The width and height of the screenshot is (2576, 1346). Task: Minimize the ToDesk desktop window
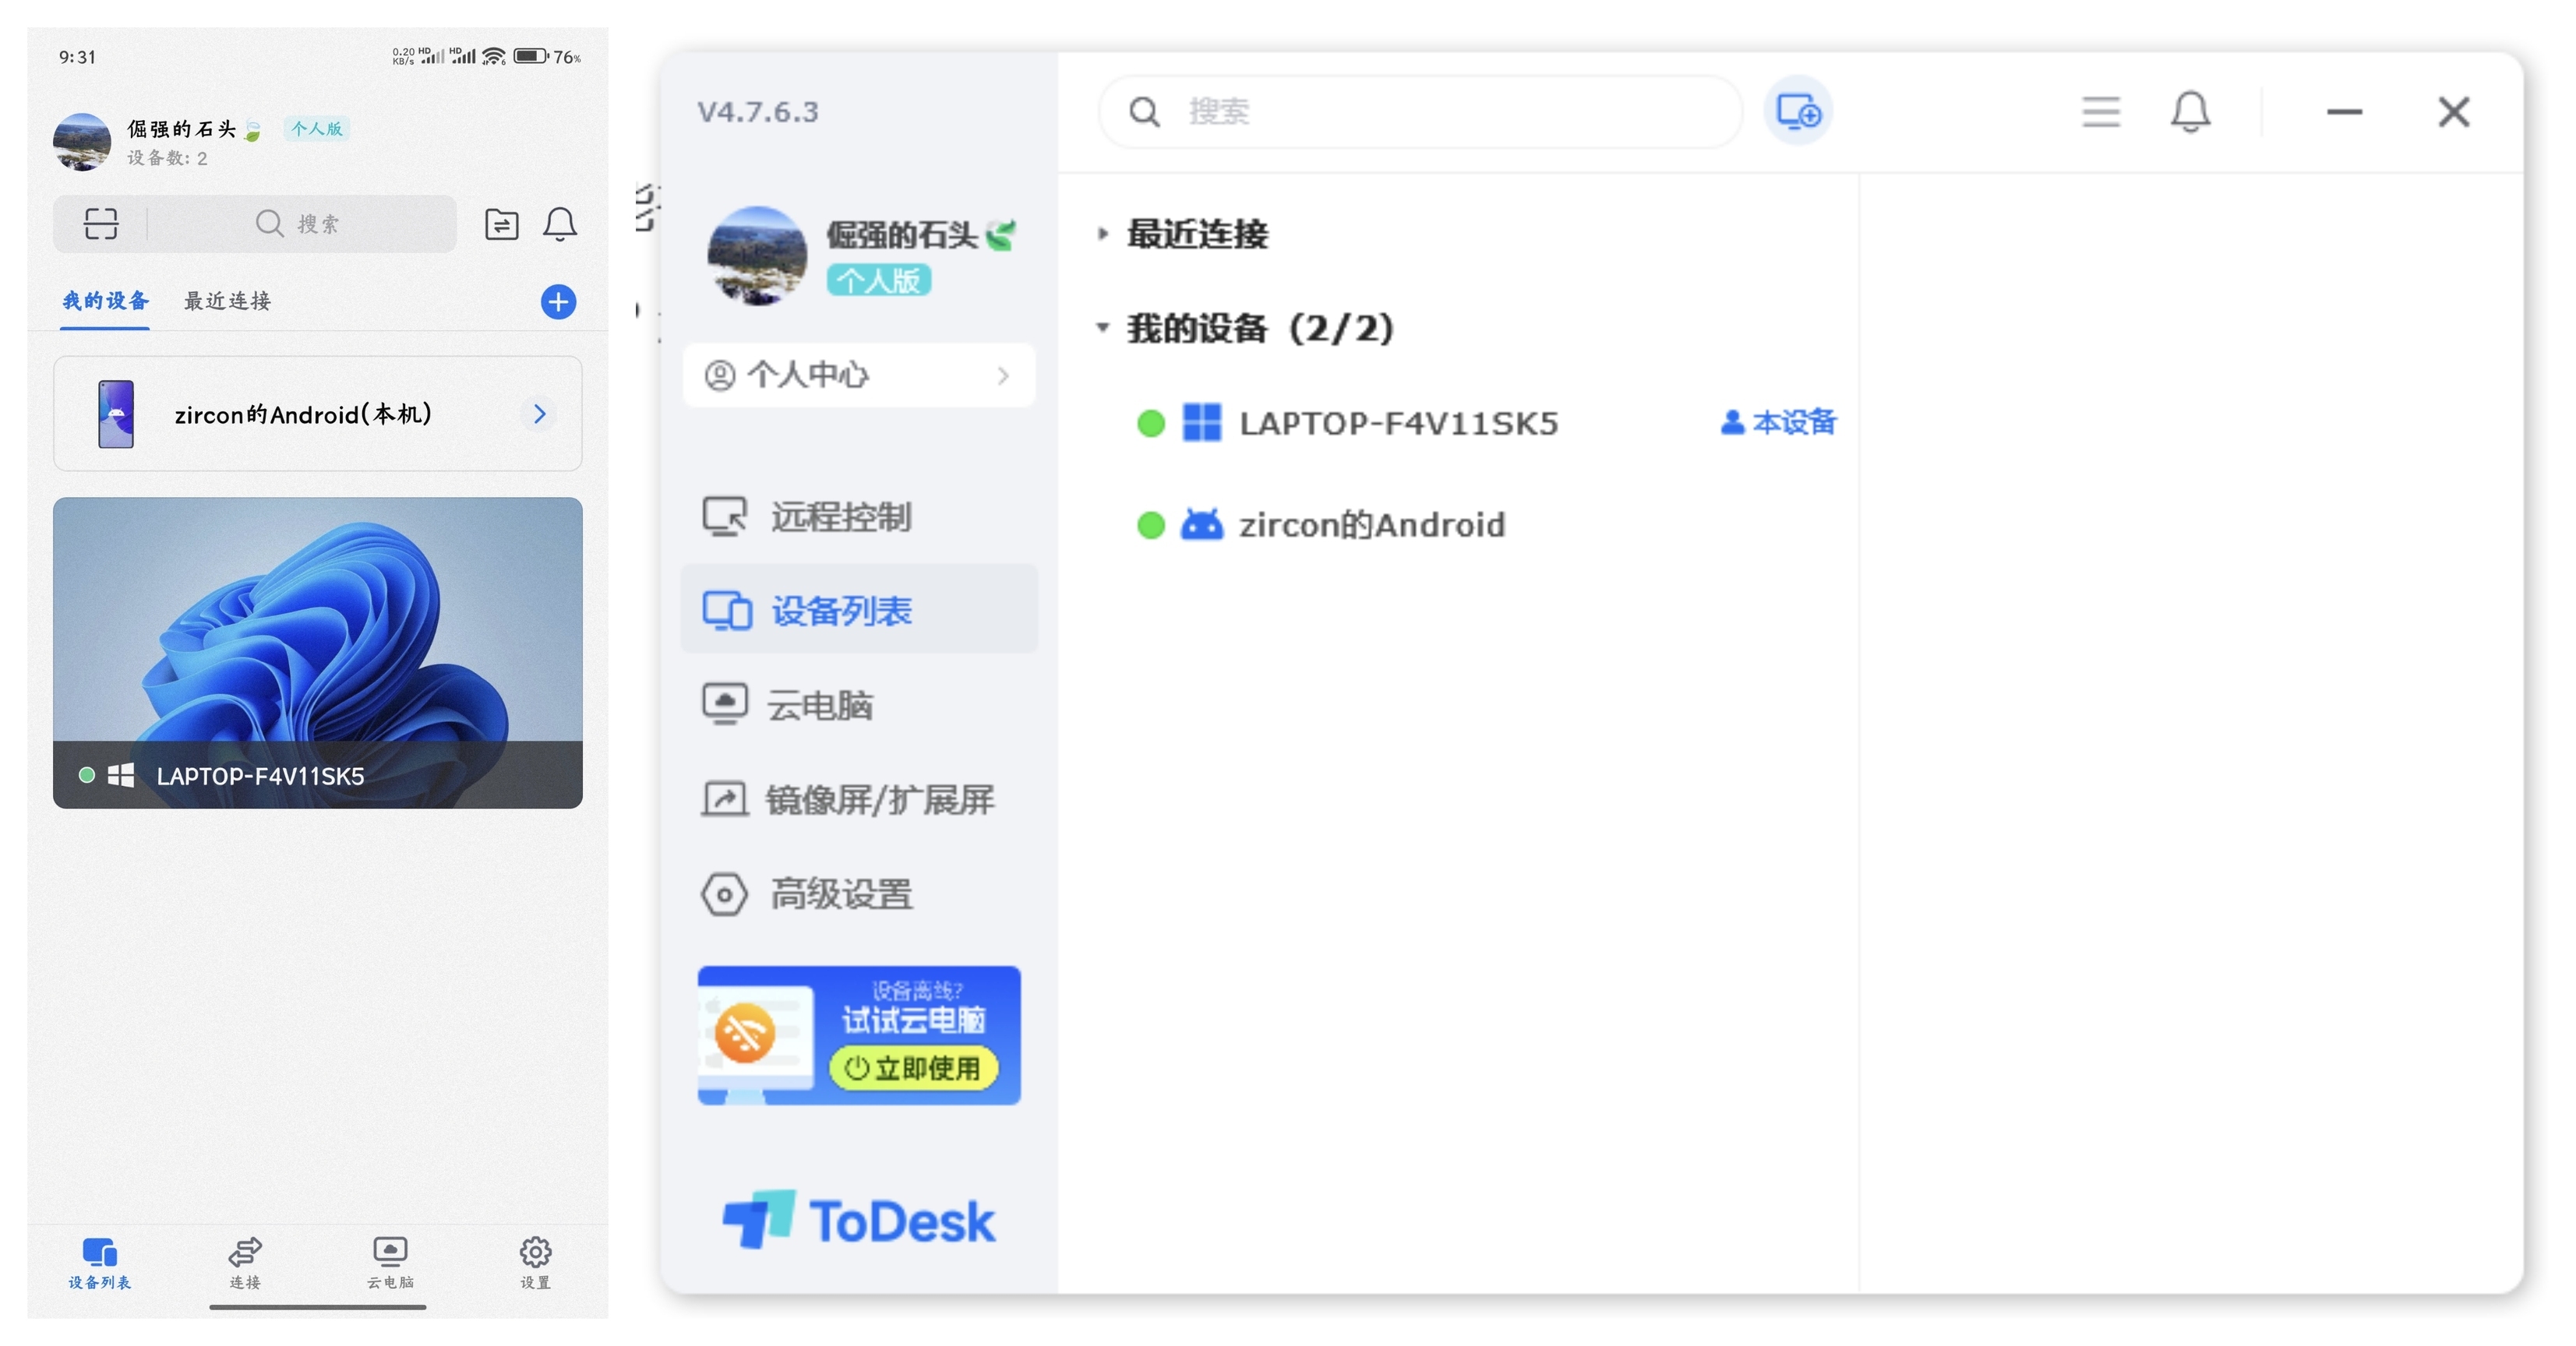click(2344, 111)
